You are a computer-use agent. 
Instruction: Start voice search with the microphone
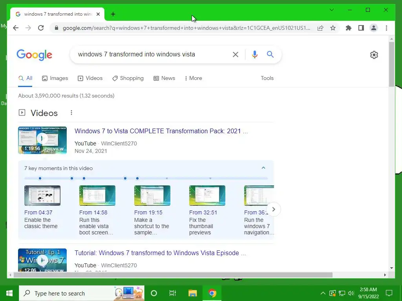point(254,54)
